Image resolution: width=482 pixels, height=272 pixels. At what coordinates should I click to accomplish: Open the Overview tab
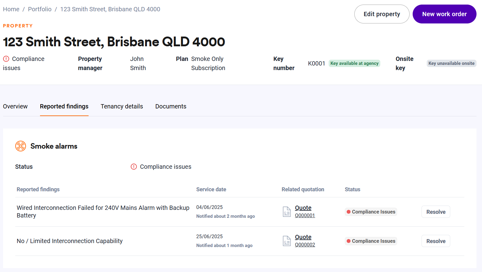click(x=15, y=106)
